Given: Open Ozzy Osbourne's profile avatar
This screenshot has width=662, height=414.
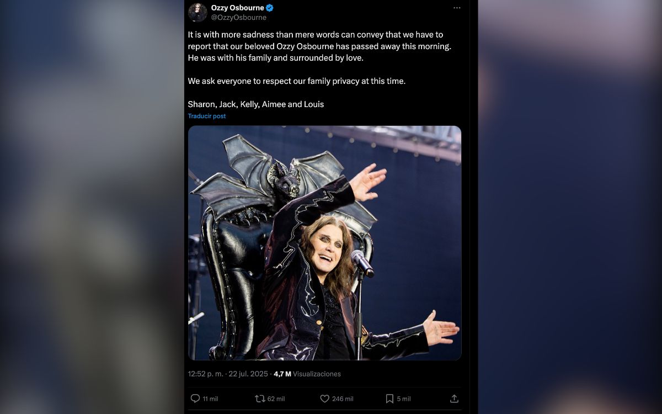Looking at the screenshot, I should click(x=197, y=12).
